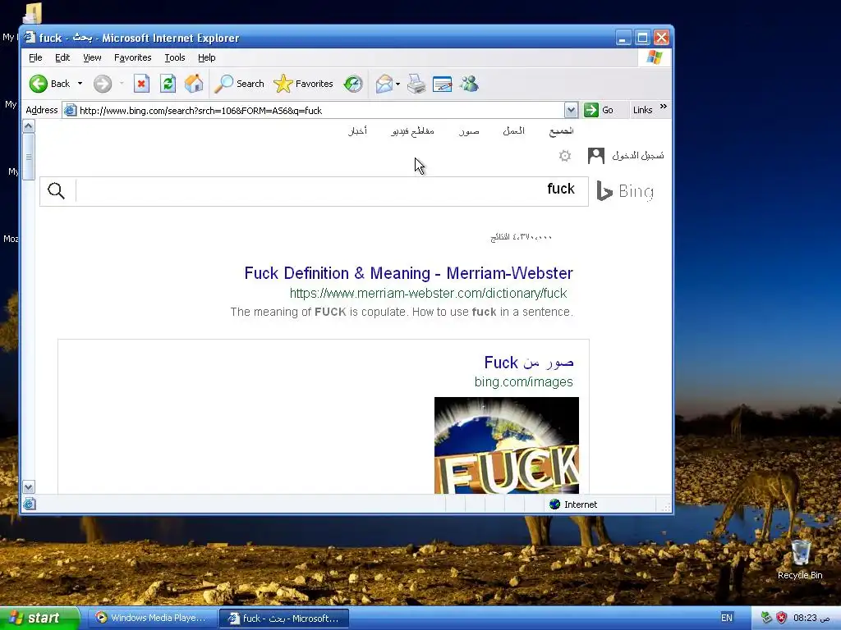Open Bing settings gear icon

(x=565, y=156)
